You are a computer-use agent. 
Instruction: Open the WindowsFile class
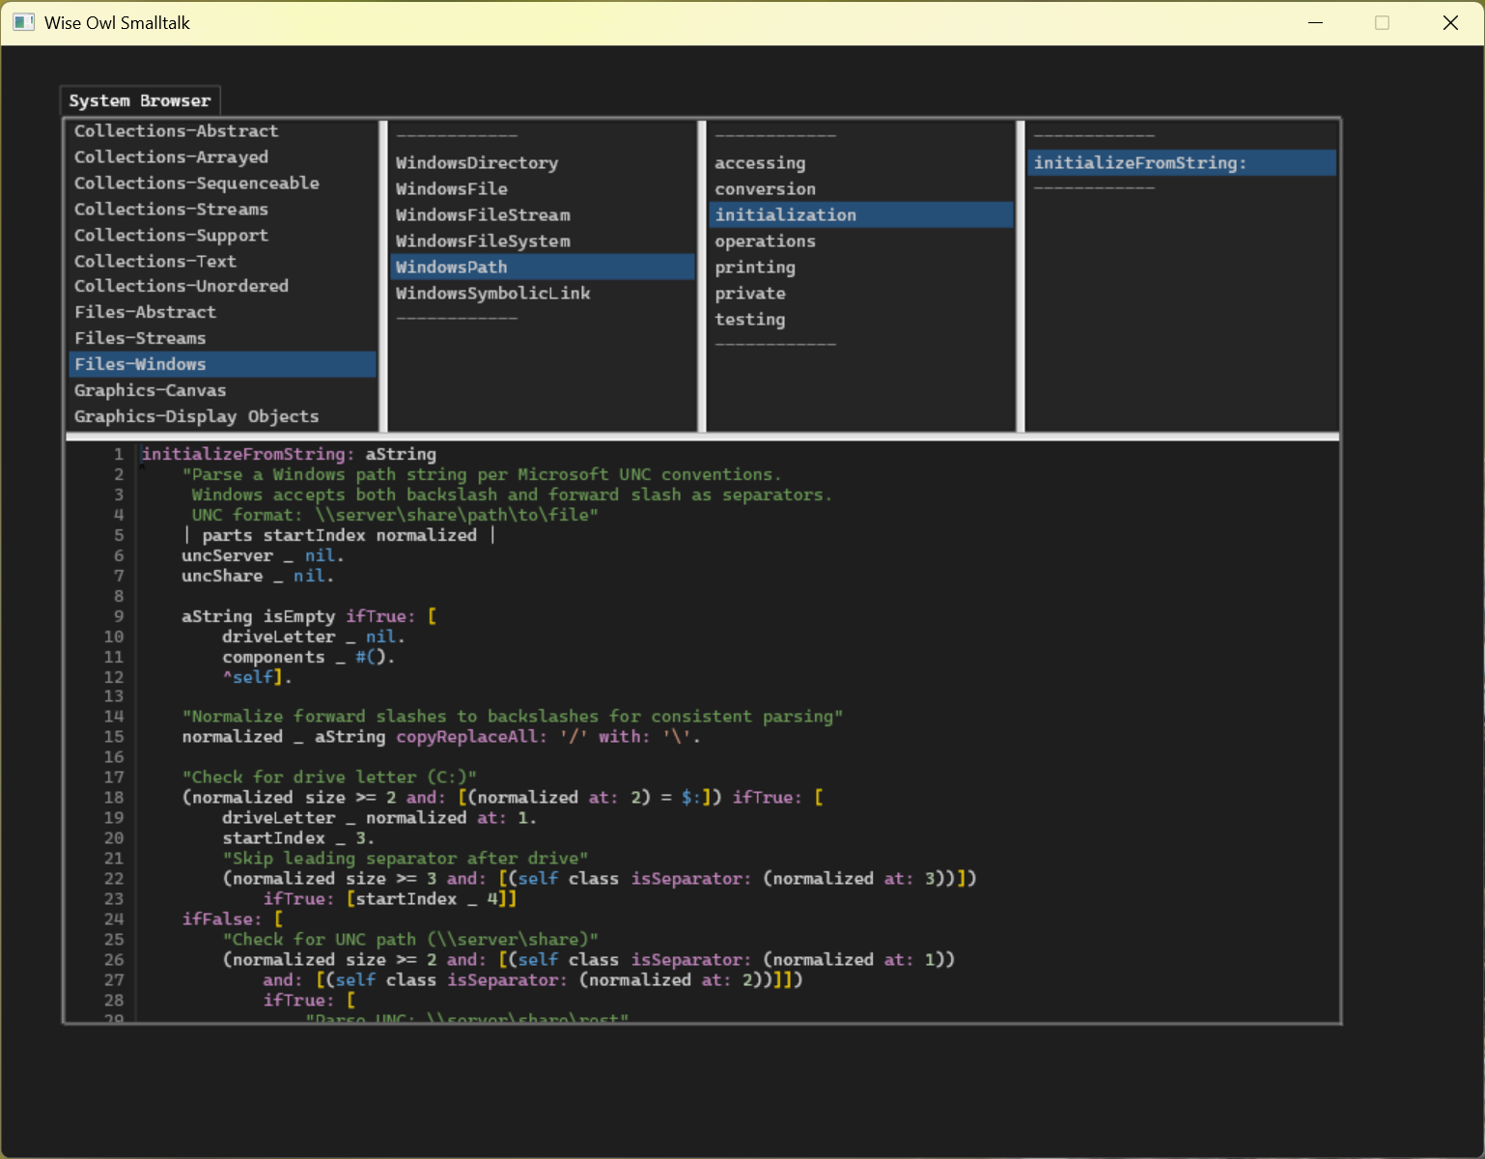(x=451, y=188)
